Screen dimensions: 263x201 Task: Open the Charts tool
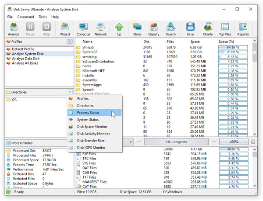[x=208, y=29]
